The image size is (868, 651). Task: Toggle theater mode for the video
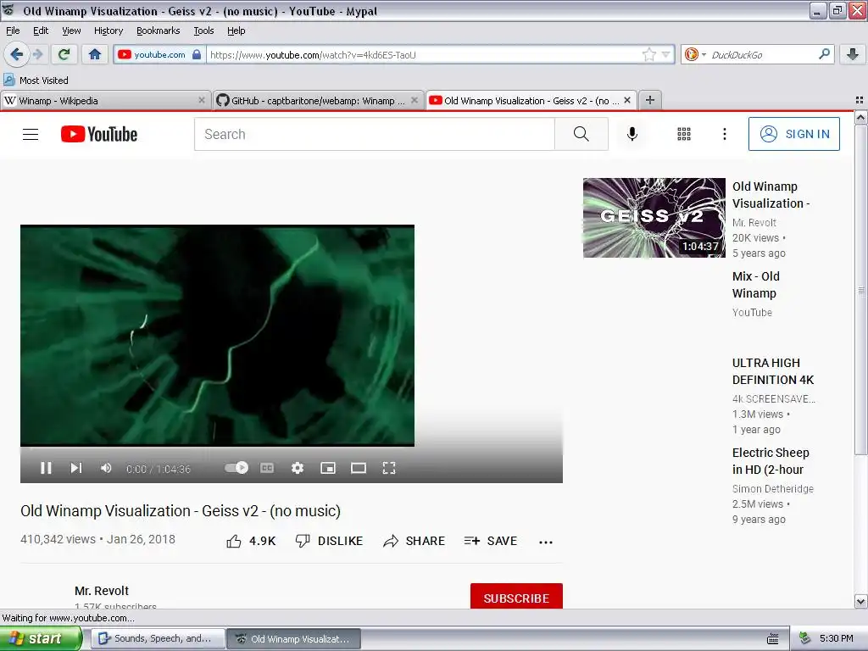359,468
